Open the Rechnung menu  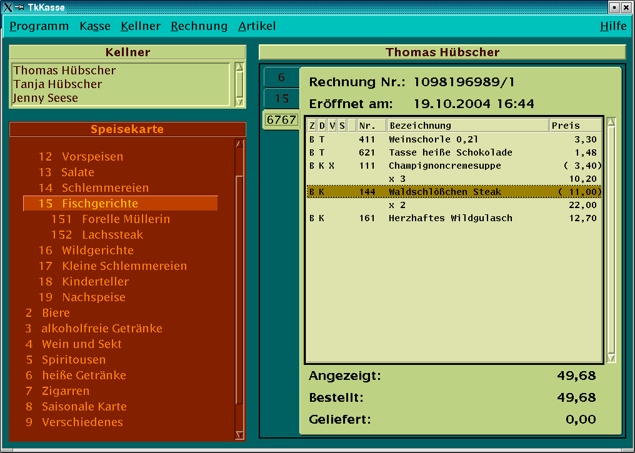pos(199,26)
